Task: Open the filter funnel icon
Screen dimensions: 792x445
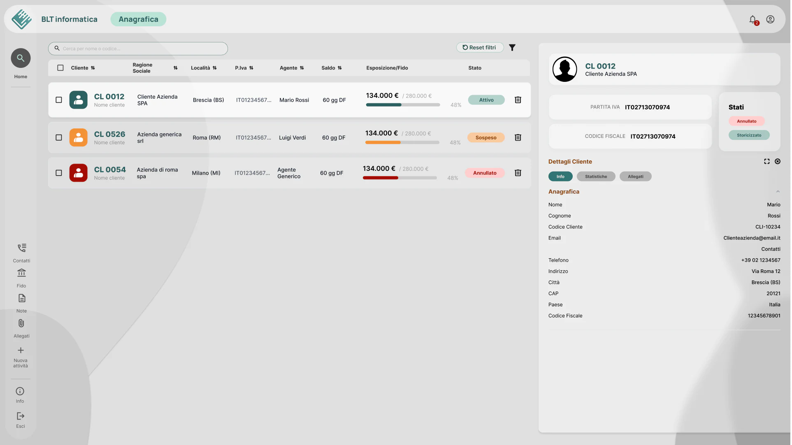Action: (512, 48)
